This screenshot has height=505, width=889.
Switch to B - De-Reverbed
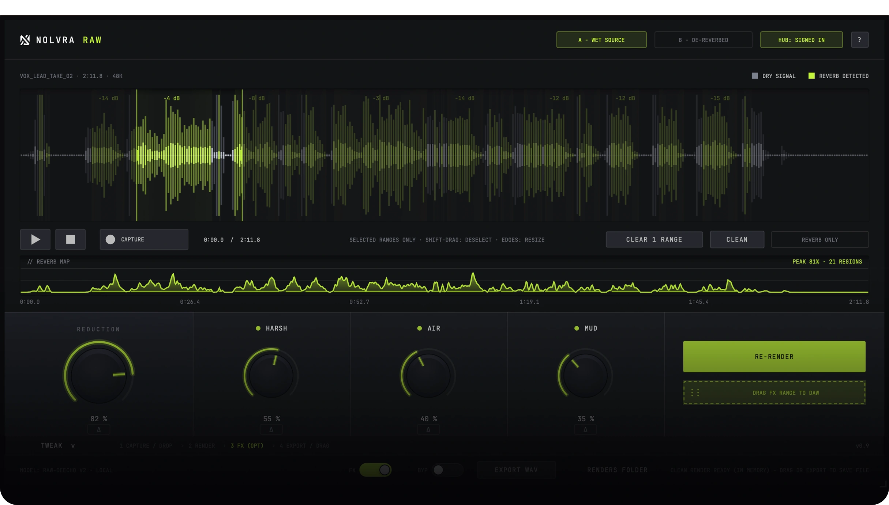703,39
